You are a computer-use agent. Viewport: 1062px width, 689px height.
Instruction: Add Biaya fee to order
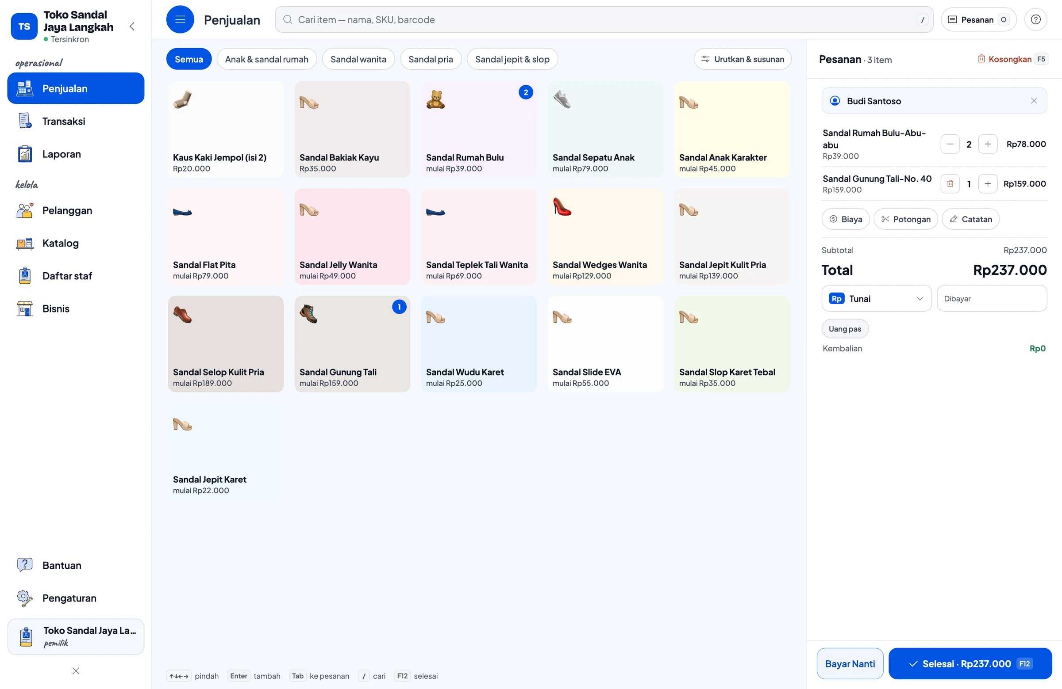pyautogui.click(x=846, y=219)
